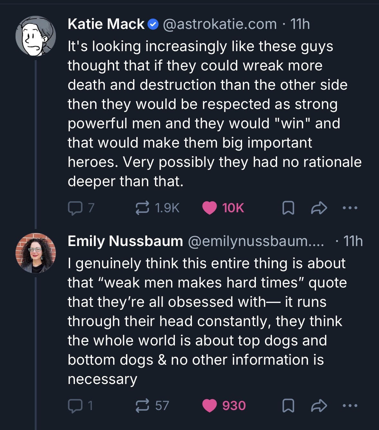Open more options on Emily Nussbaum's post

[350, 406]
